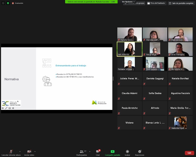Click the meeting info icon

[3, 3]
